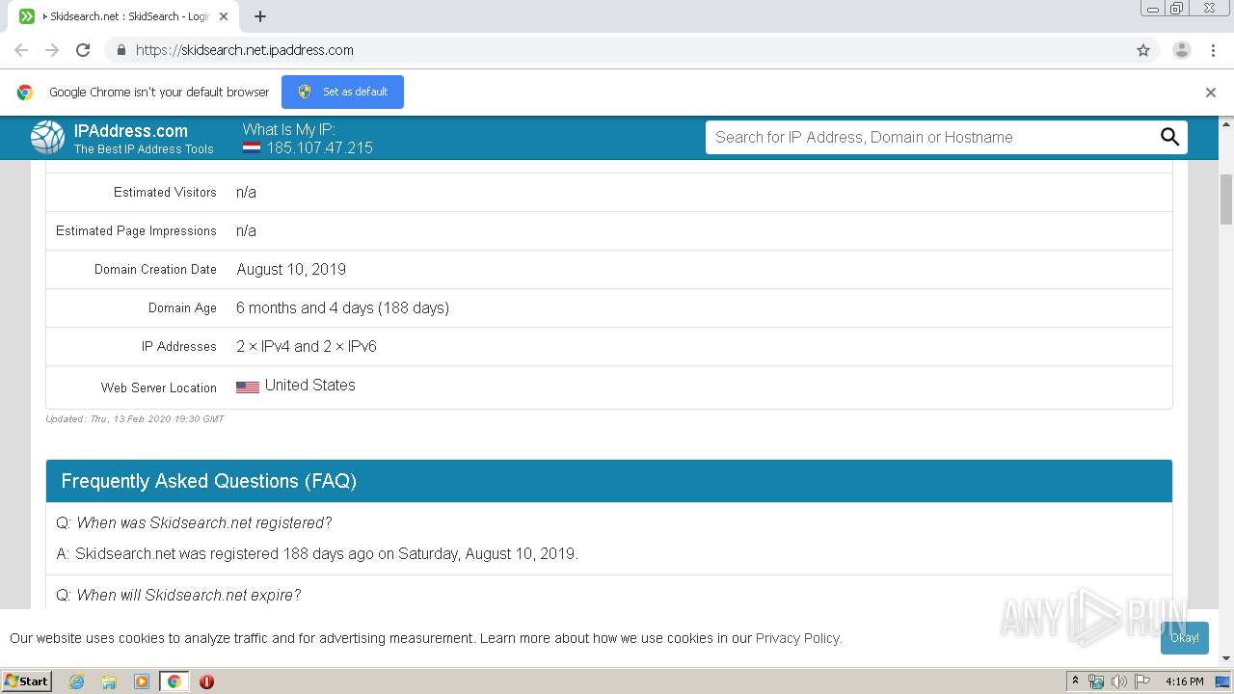The height and width of the screenshot is (694, 1234).
Task: Click the volume speaker tray icon
Action: [x=1118, y=681]
